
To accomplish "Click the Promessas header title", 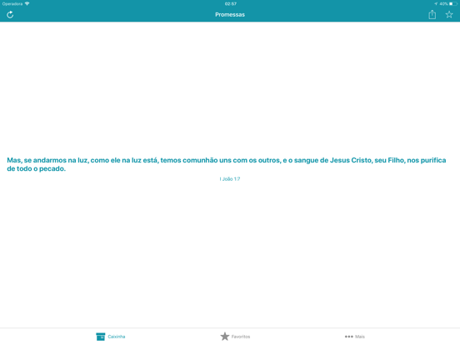I will coord(230,15).
